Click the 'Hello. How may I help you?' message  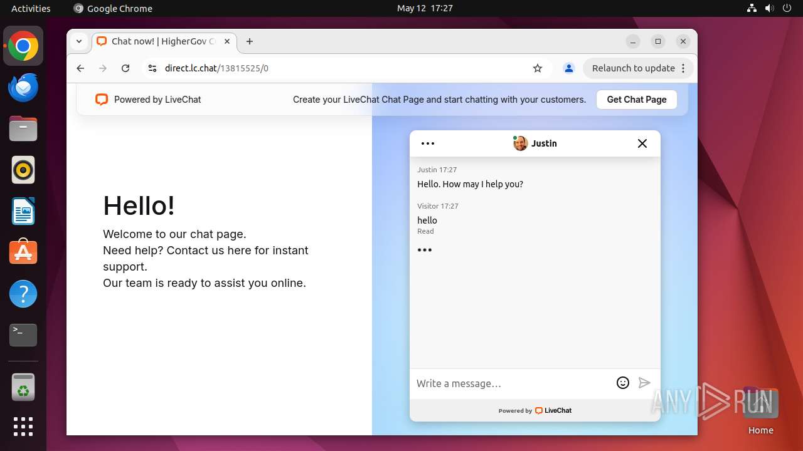(x=470, y=184)
